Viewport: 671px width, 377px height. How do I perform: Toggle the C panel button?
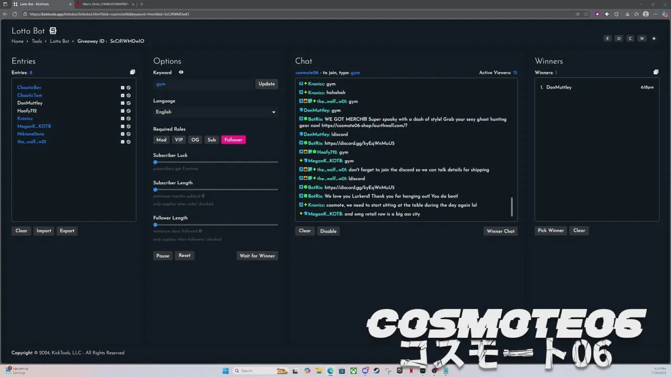[630, 38]
